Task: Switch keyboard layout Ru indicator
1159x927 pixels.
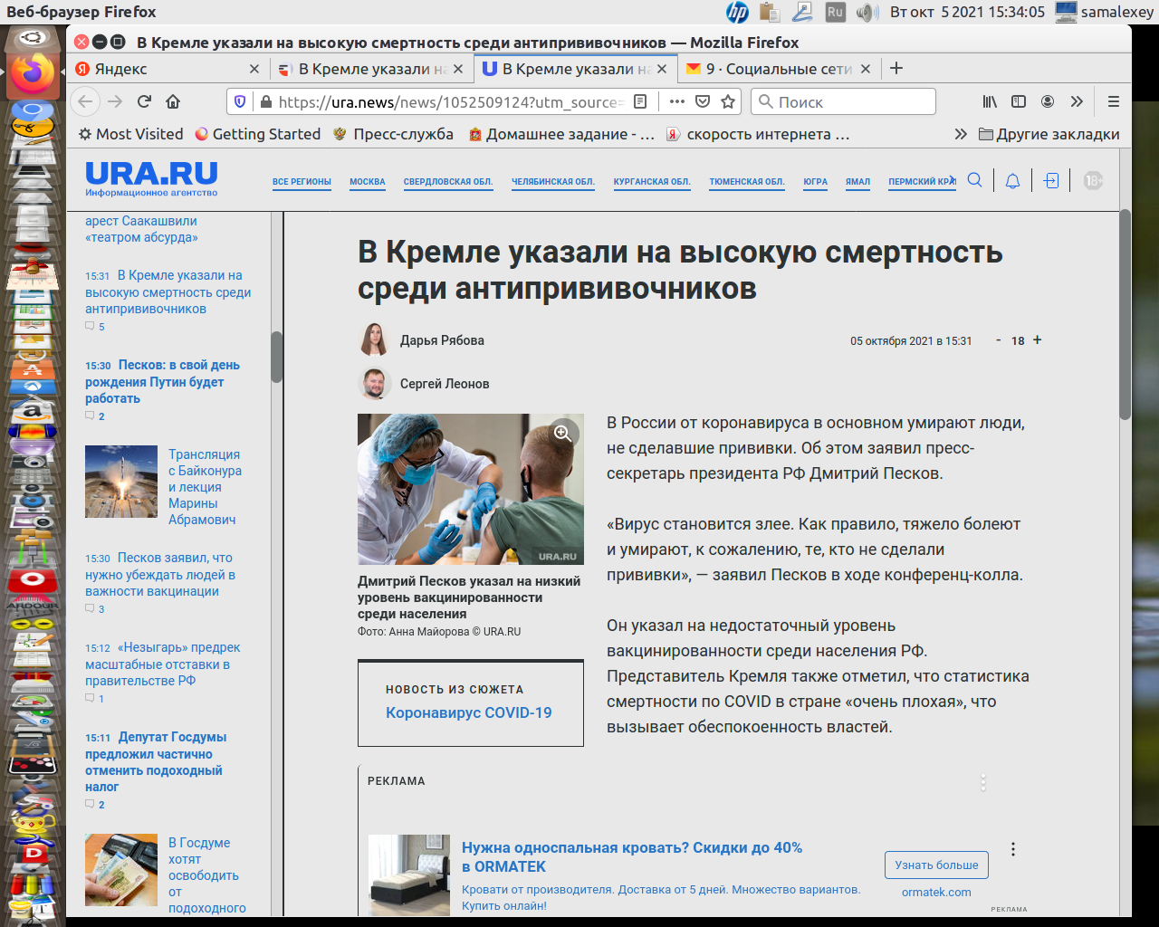Action: pos(836,12)
